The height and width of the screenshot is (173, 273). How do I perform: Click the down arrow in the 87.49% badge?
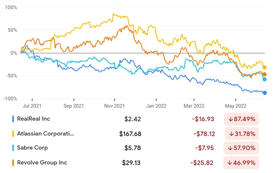(231, 119)
